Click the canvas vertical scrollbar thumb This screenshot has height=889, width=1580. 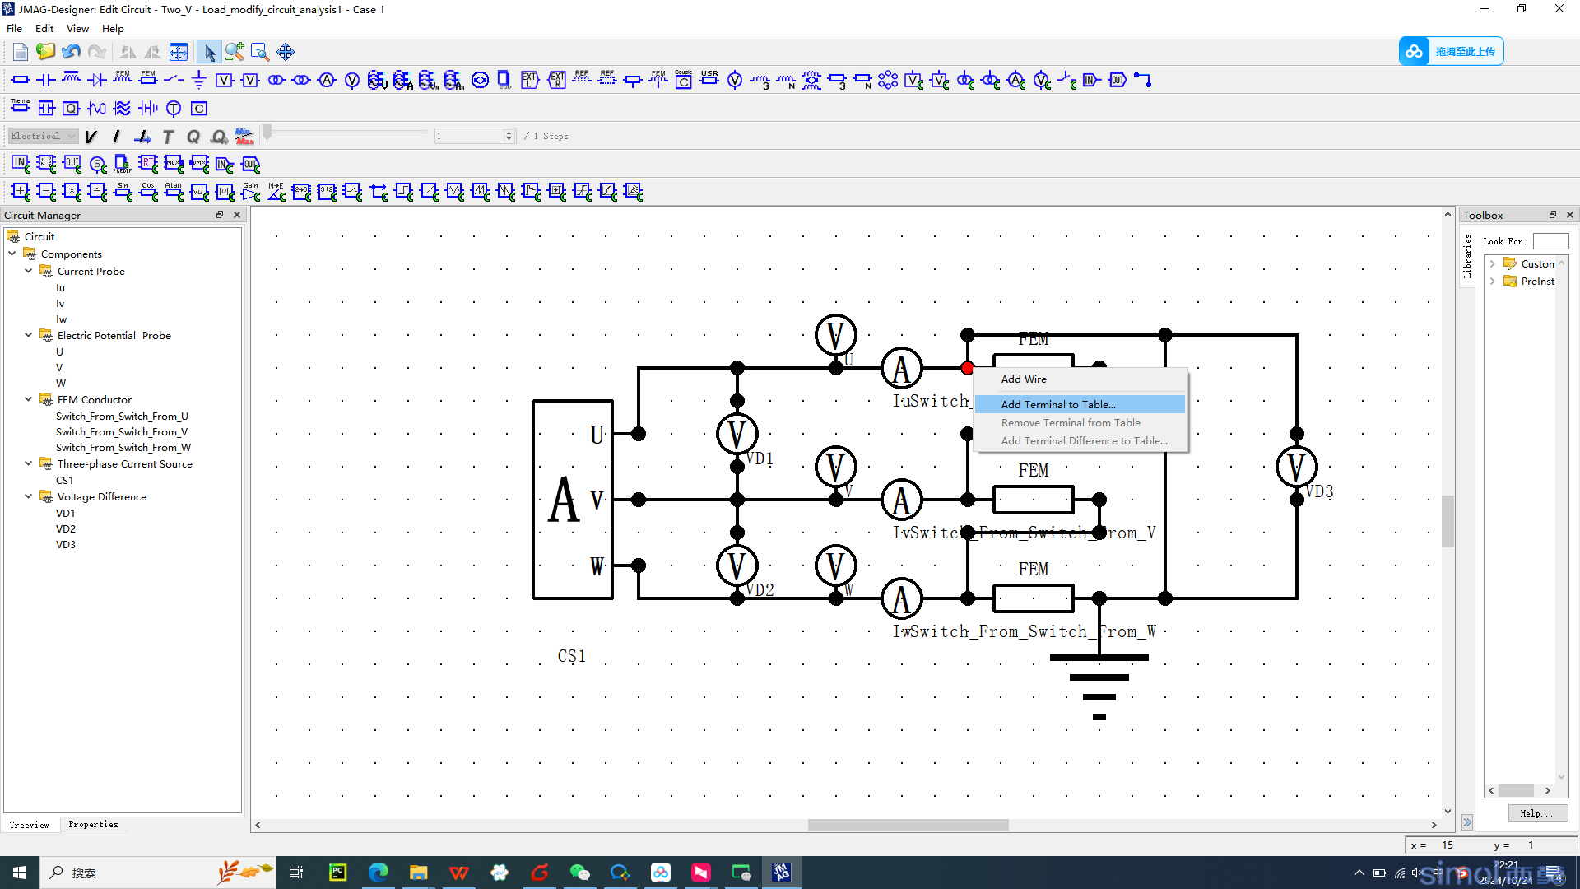coord(1448,521)
